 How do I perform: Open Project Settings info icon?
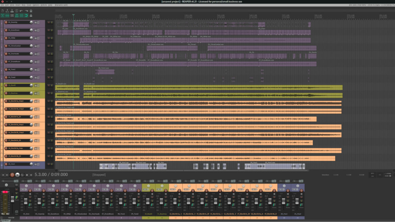[17, 11]
